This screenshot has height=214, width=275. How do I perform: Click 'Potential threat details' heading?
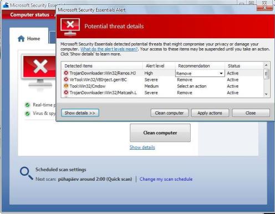tap(114, 26)
